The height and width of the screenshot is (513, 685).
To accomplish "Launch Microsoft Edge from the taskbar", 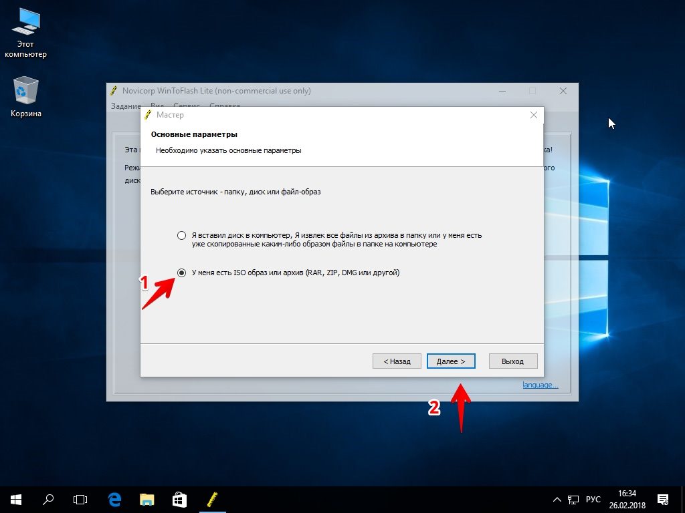I will point(114,500).
